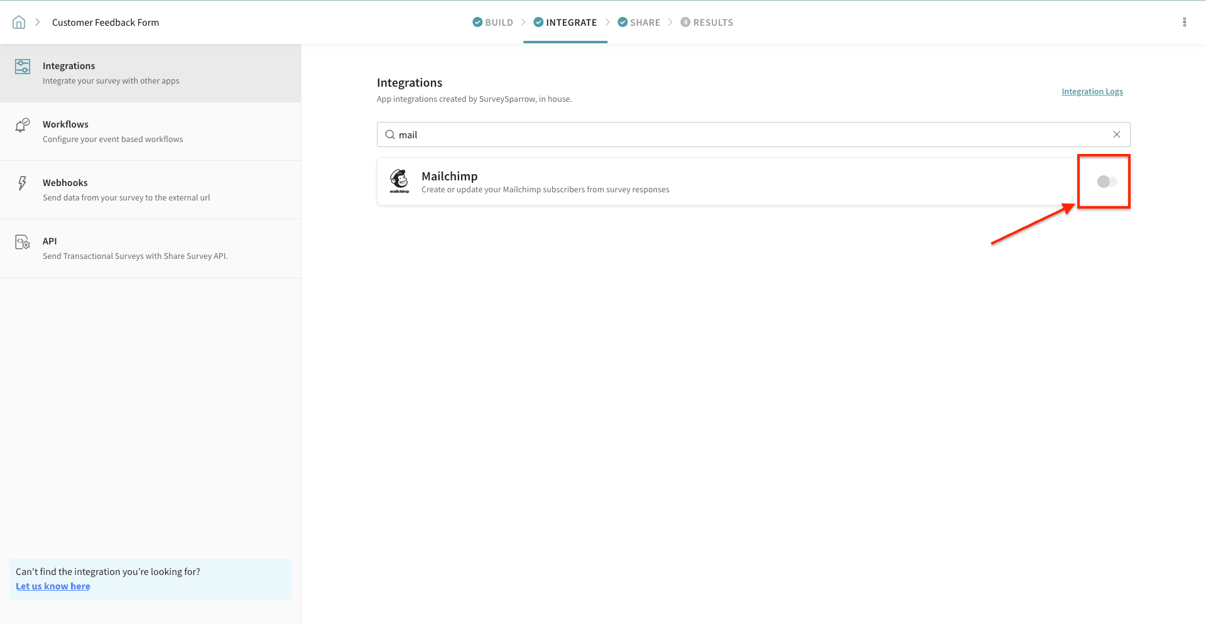The height and width of the screenshot is (624, 1206).
Task: Click the Webhooks lightning icon
Action: pyautogui.click(x=23, y=183)
